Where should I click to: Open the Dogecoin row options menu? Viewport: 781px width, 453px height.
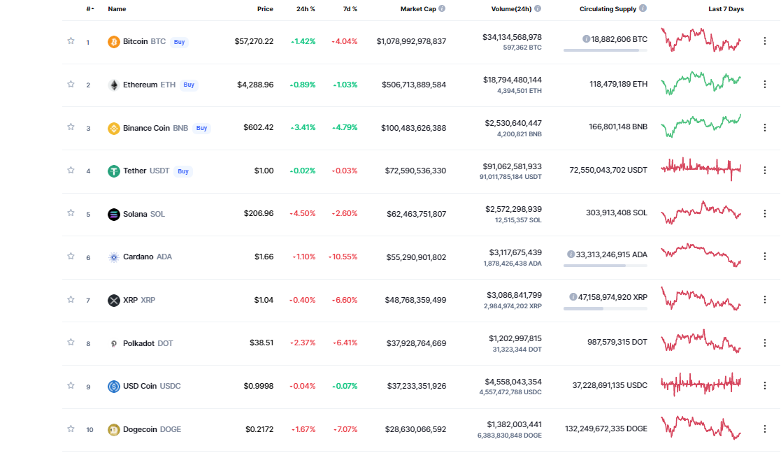[x=764, y=429]
